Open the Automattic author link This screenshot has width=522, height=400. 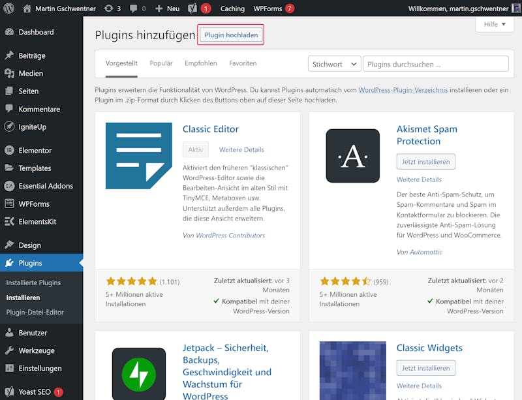[x=426, y=252]
